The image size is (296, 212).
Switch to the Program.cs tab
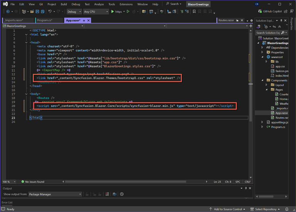coord(44,20)
